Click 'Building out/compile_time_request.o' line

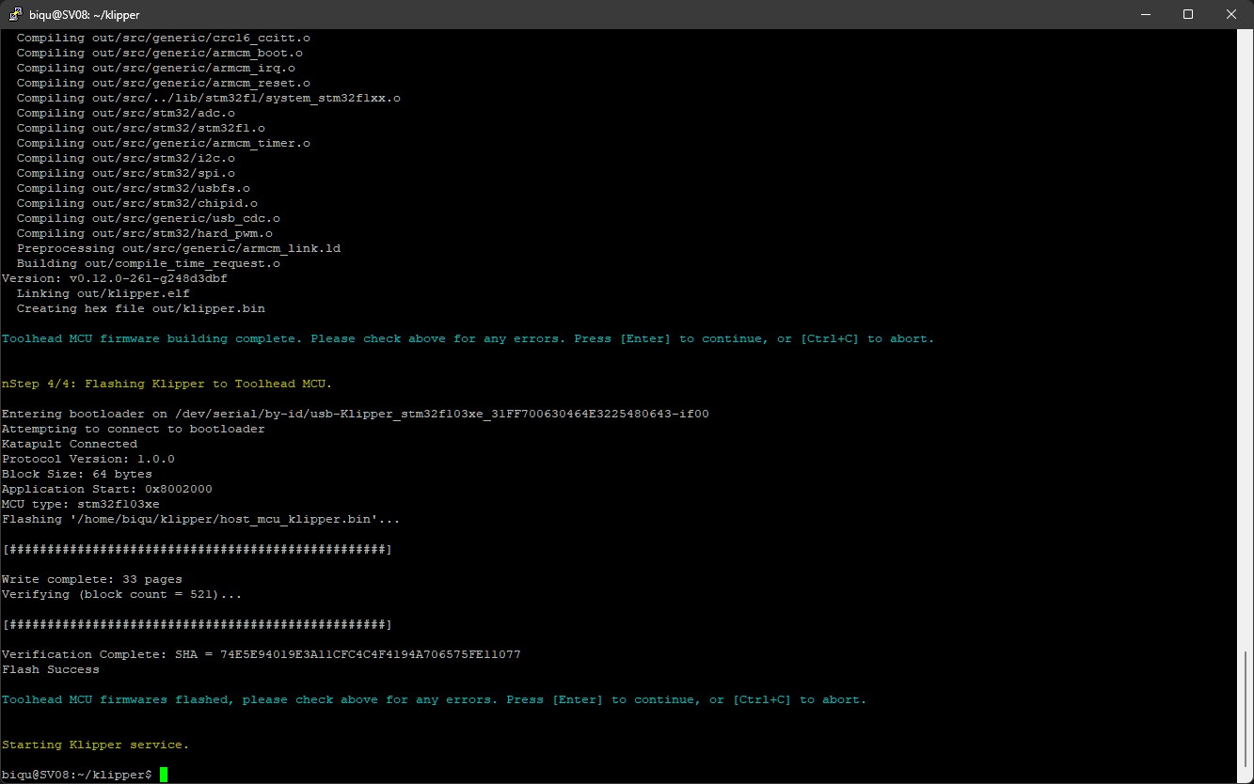pyautogui.click(x=148, y=263)
